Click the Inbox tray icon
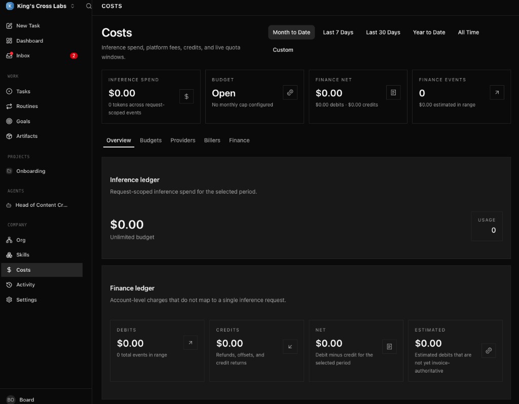This screenshot has width=519, height=404. (x=9, y=56)
